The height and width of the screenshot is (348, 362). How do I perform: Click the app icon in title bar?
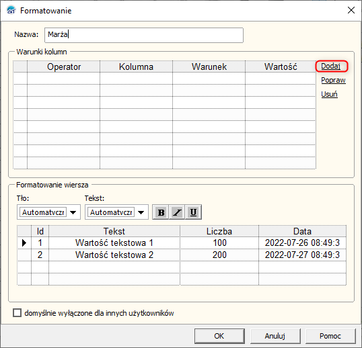coord(11,10)
